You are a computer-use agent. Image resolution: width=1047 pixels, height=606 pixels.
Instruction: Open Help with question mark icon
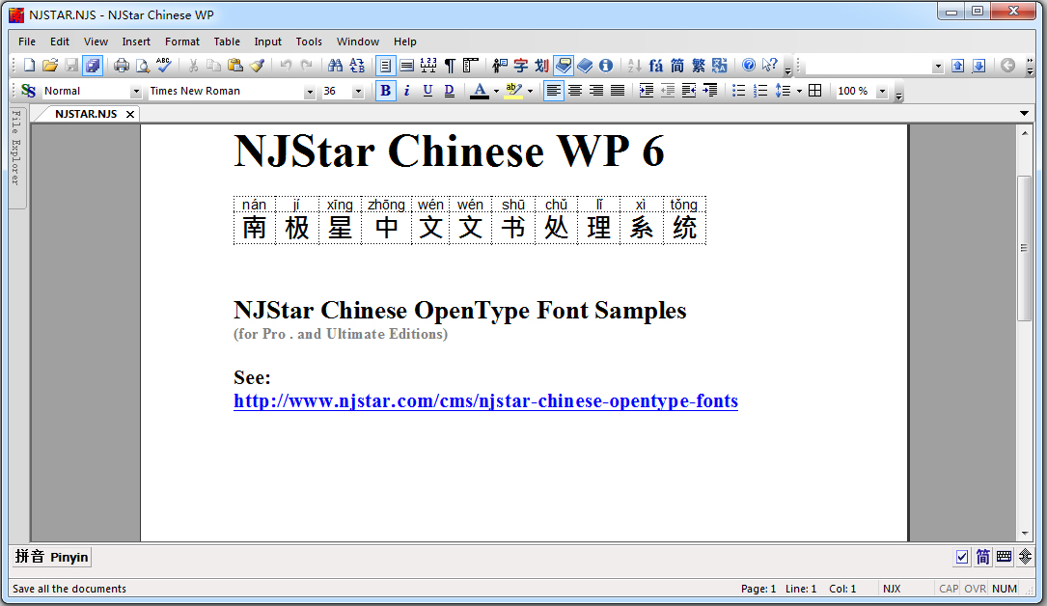point(749,66)
